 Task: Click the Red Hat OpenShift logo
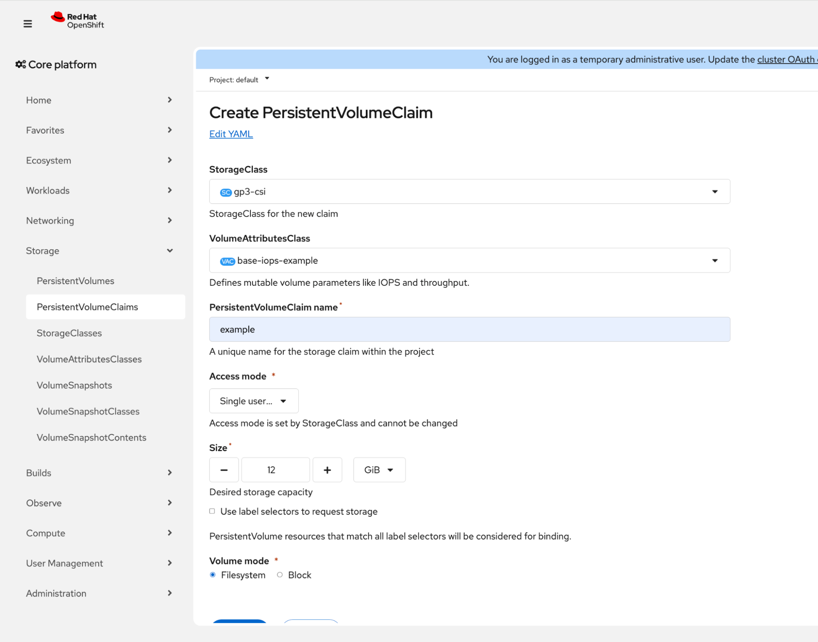pyautogui.click(x=77, y=20)
